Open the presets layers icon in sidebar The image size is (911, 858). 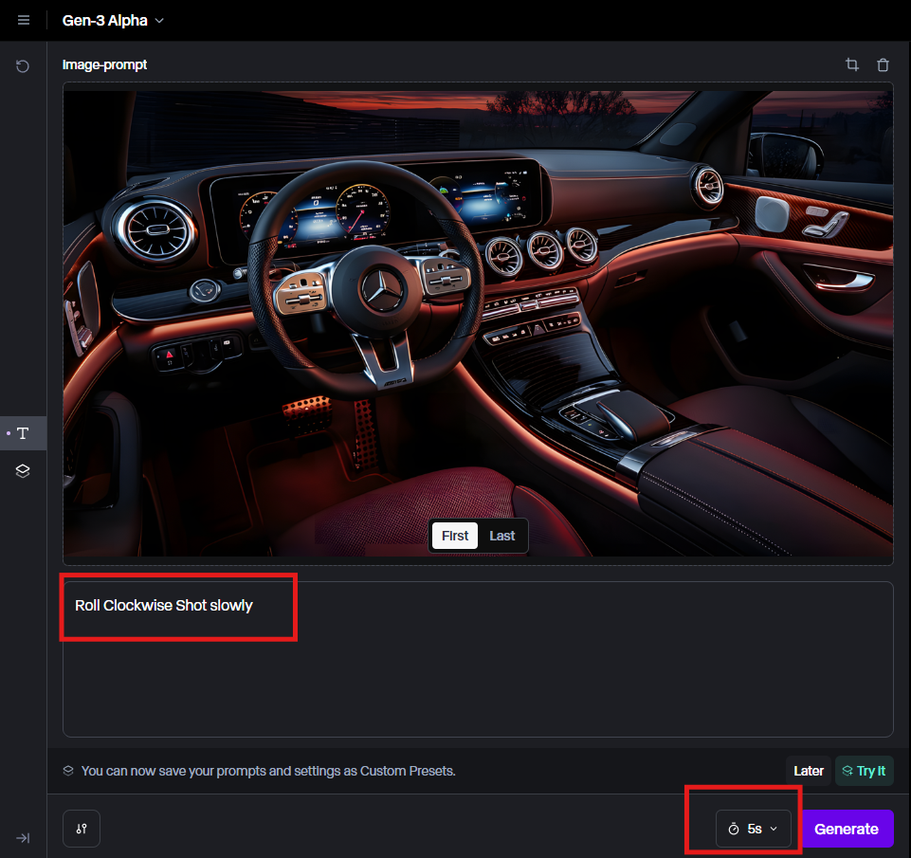click(x=23, y=470)
